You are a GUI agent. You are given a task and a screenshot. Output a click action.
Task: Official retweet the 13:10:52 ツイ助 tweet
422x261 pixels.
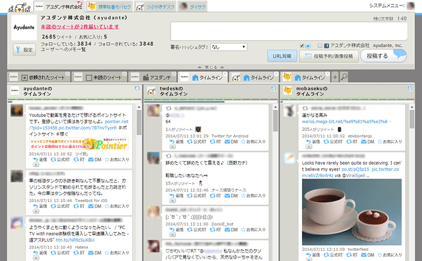pyautogui.click(x=60, y=160)
